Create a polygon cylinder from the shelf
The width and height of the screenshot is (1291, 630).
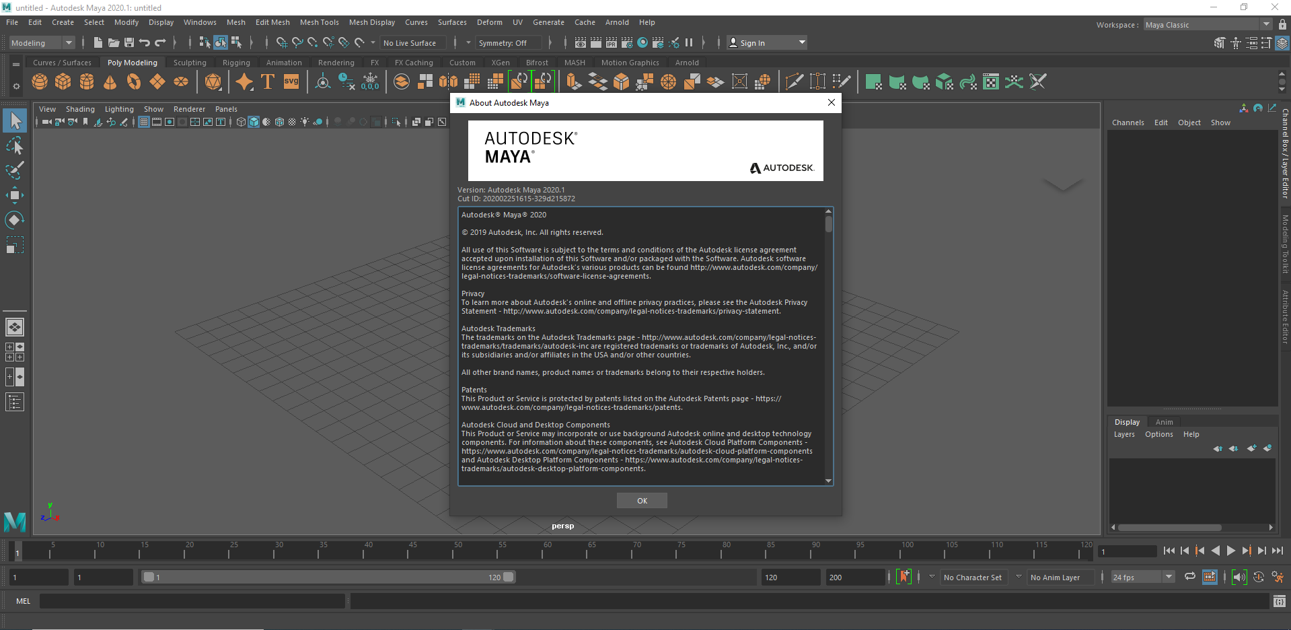click(x=87, y=82)
